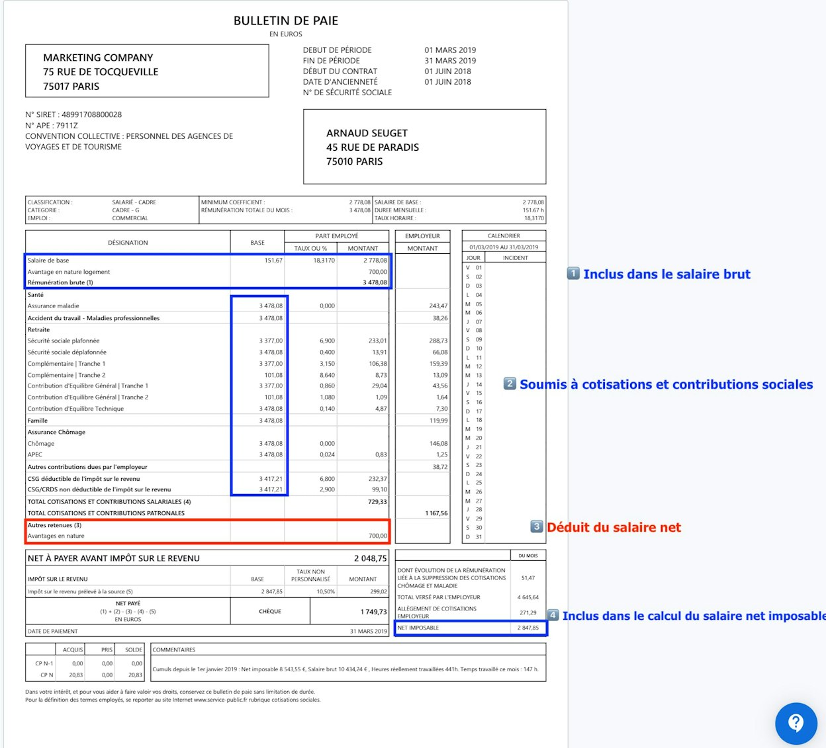Click the 'DÉBUT DU CONTRAT' label
This screenshot has height=748, width=826.
[340, 71]
